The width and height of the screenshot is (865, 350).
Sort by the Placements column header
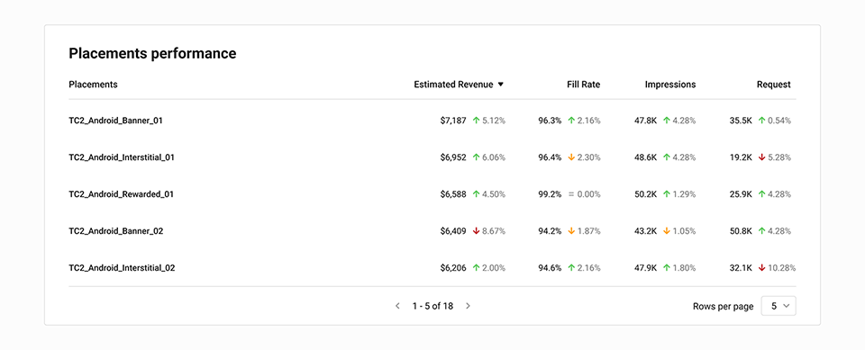point(93,85)
